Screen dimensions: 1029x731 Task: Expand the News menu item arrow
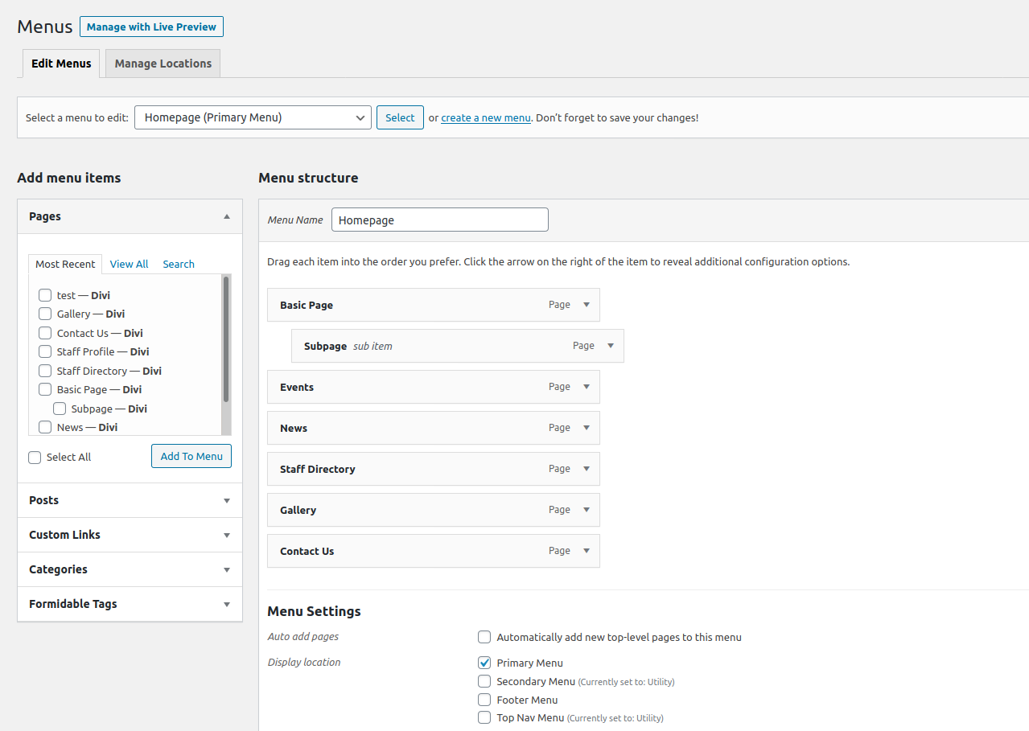point(587,428)
